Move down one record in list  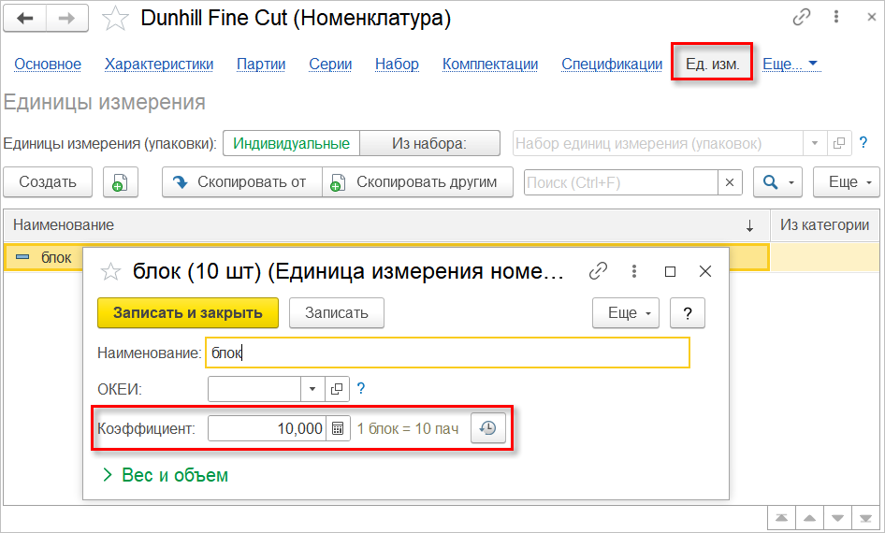[837, 518]
